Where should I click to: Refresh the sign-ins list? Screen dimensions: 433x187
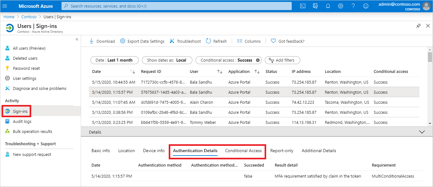pyautogui.click(x=216, y=41)
